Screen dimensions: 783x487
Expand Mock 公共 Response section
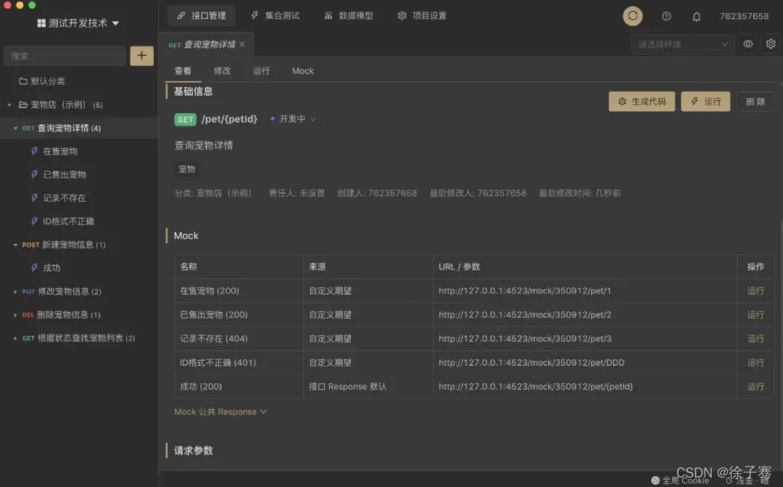(x=220, y=412)
